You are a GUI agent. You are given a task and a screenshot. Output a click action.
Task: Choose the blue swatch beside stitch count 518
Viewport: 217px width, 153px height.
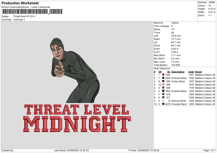click(x=163, y=94)
